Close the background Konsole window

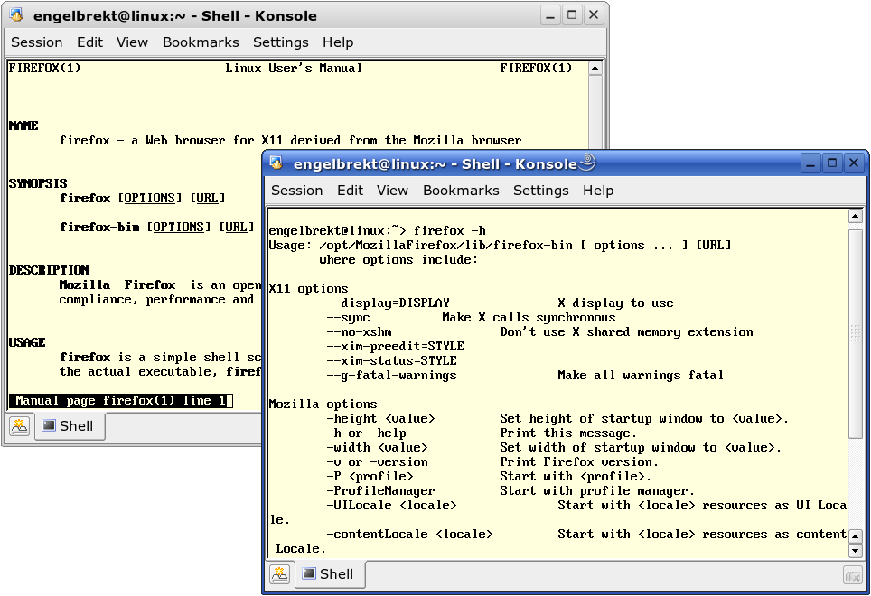(x=594, y=15)
